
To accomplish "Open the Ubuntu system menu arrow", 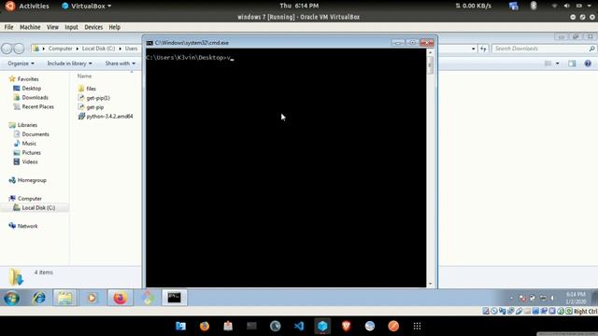I will click(590, 6).
